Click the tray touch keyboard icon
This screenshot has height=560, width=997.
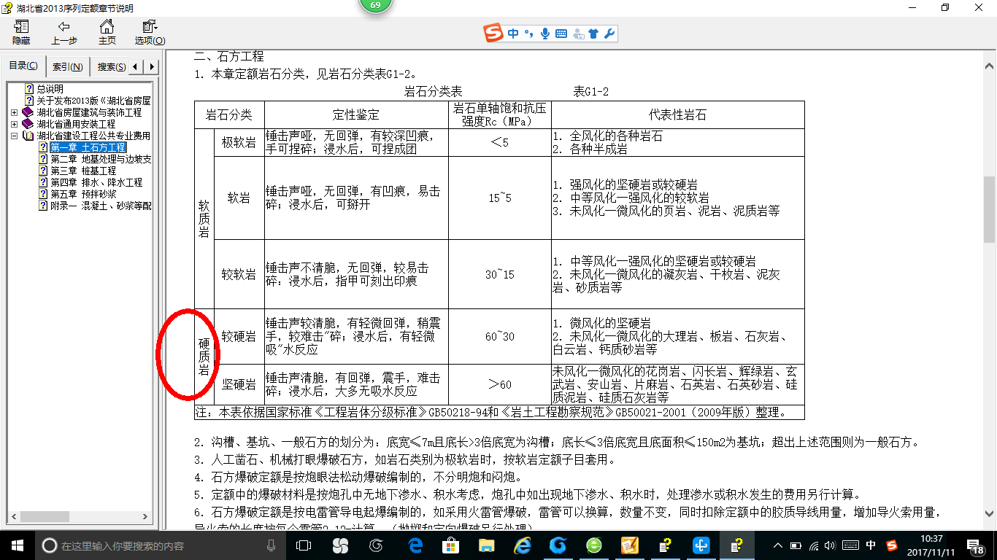click(850, 545)
